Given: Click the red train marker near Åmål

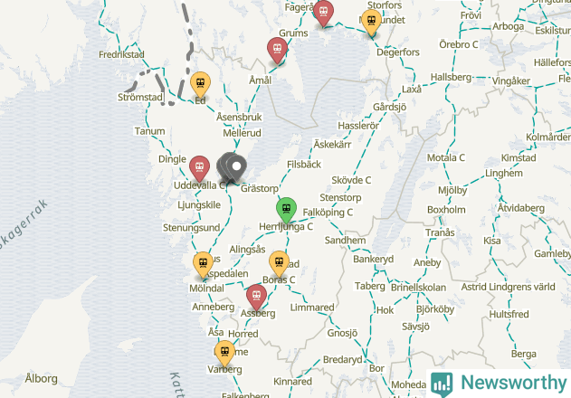Looking at the screenshot, I should click(x=277, y=50).
